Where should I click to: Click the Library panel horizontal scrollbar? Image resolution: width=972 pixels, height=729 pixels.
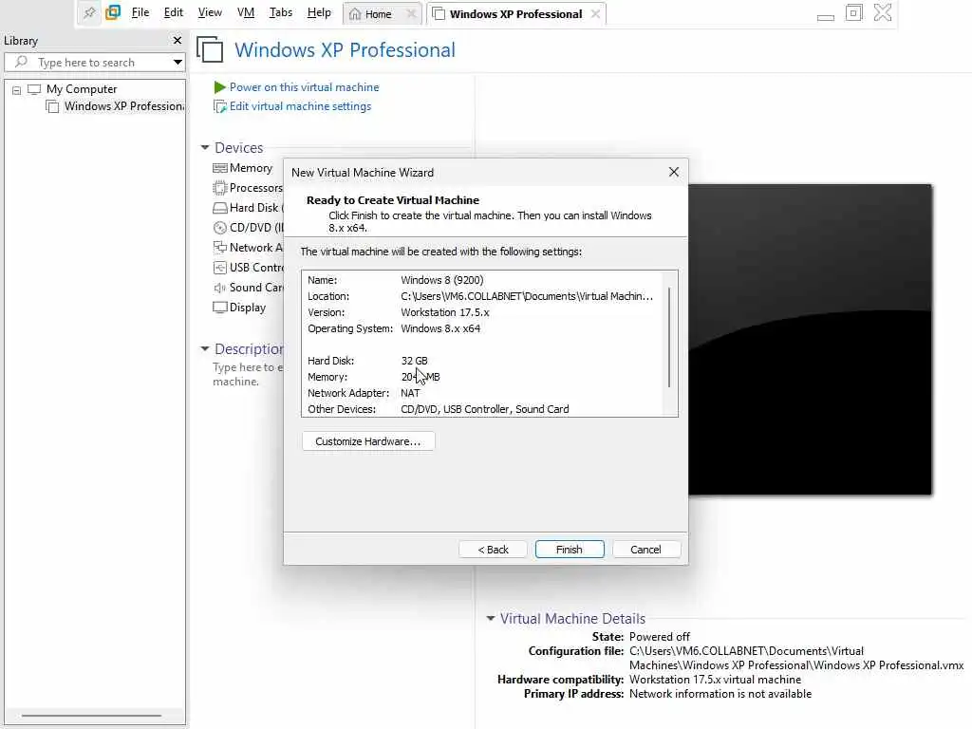coord(92,716)
